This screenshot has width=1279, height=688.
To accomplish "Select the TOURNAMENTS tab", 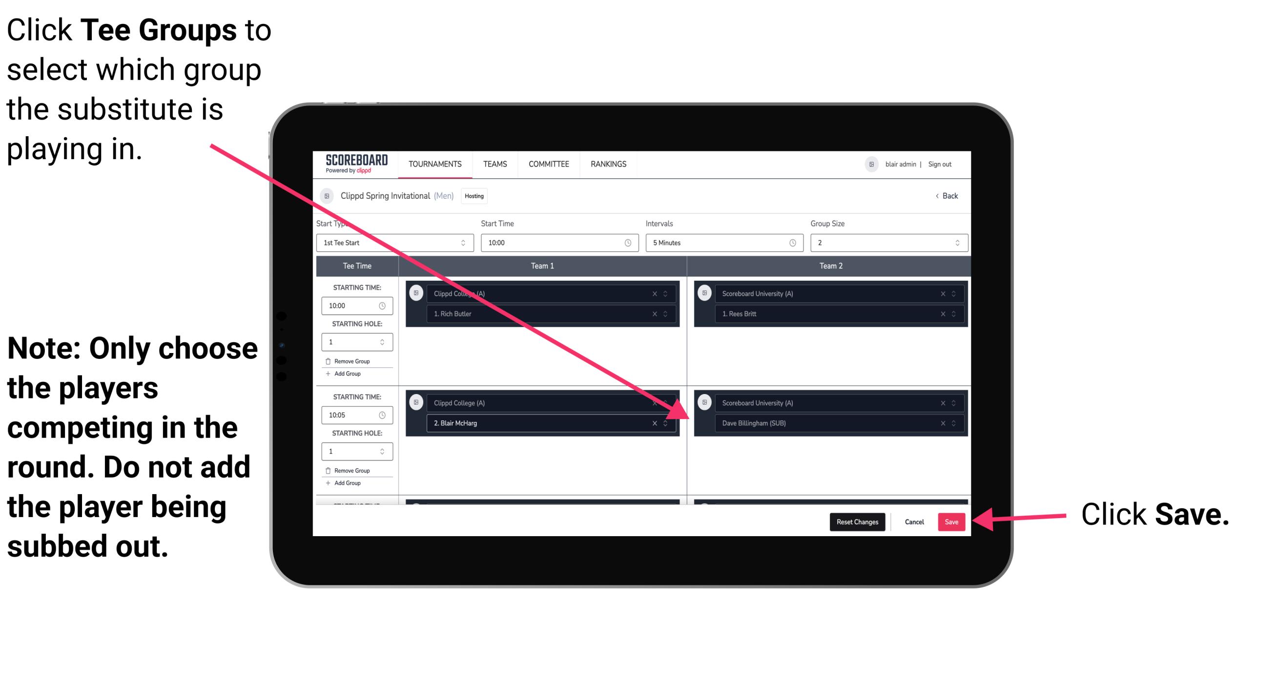I will 433,165.
